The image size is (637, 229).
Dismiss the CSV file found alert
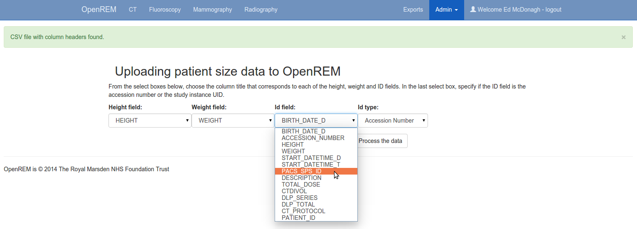click(x=623, y=37)
